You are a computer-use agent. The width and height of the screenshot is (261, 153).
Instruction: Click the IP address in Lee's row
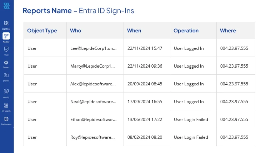tap(234, 48)
